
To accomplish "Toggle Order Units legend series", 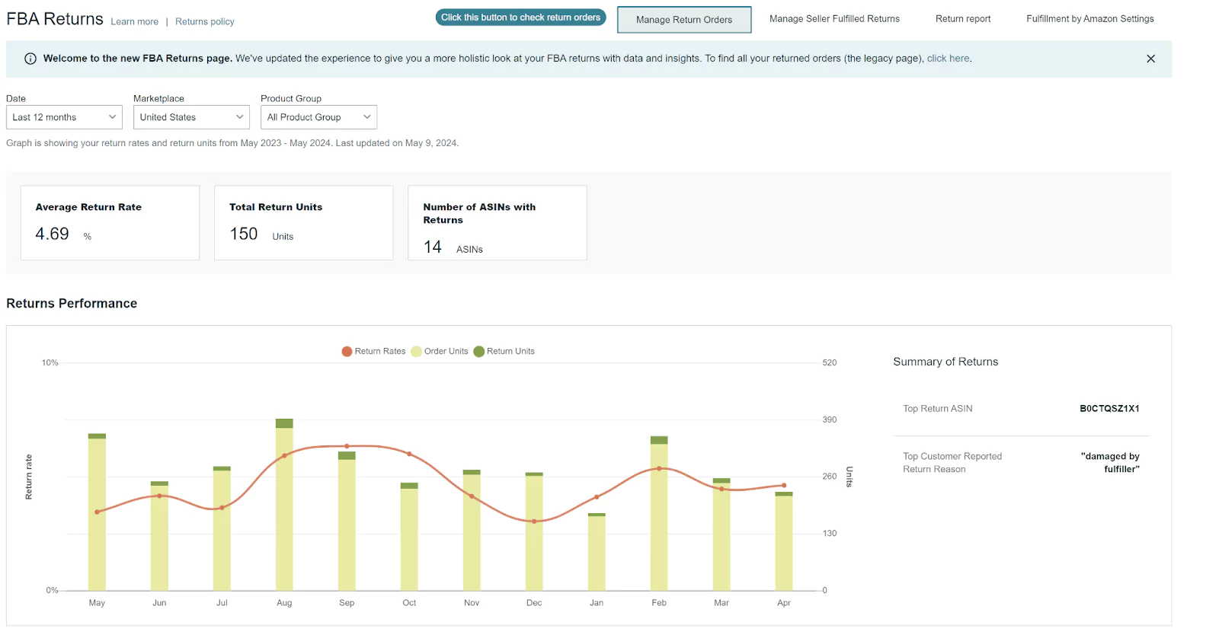I will pos(440,351).
